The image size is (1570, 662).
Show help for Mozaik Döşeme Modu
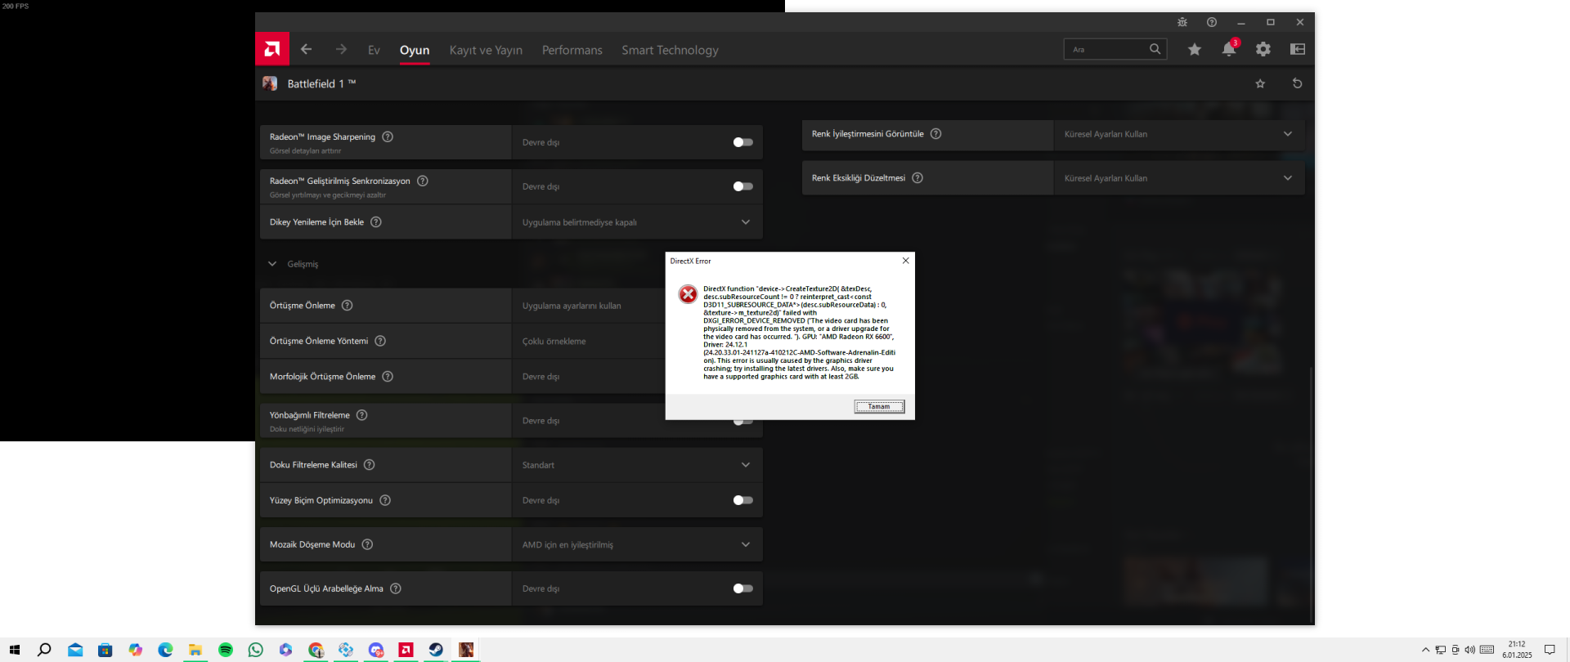click(x=368, y=544)
